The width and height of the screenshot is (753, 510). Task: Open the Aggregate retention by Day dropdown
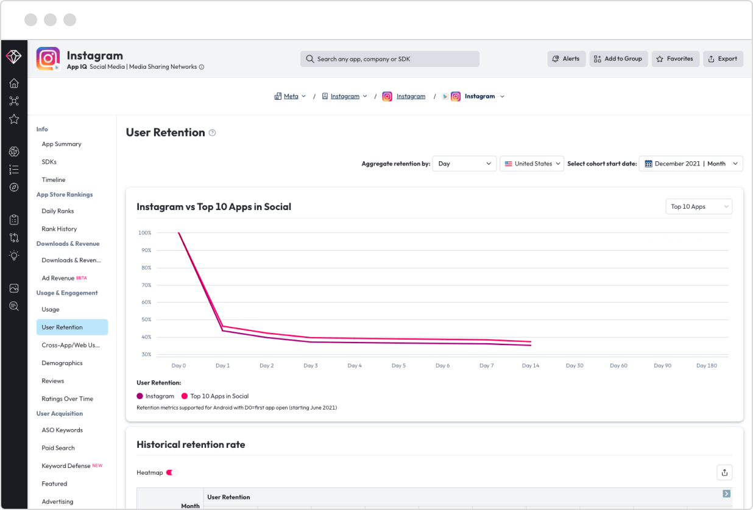[464, 164]
